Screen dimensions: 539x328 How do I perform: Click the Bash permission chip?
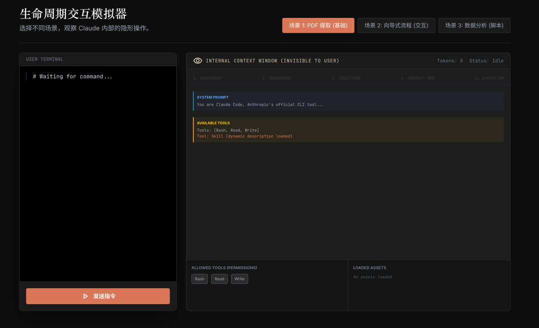click(200, 279)
